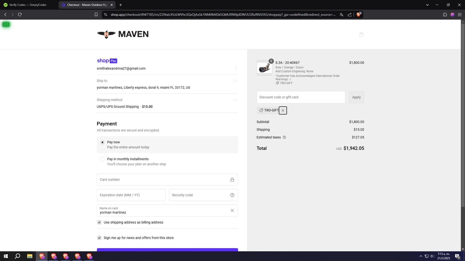Viewport: 465px width, 261px height.
Task: Open the tab search dropdown arrow
Action: pos(427,5)
